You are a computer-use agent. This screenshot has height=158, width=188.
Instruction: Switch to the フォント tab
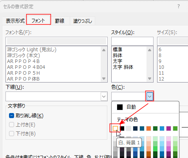38,21
